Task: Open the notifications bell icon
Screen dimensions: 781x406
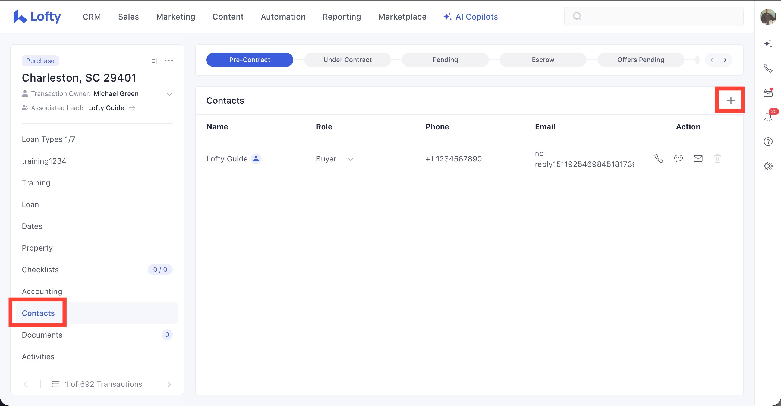Action: tap(768, 117)
